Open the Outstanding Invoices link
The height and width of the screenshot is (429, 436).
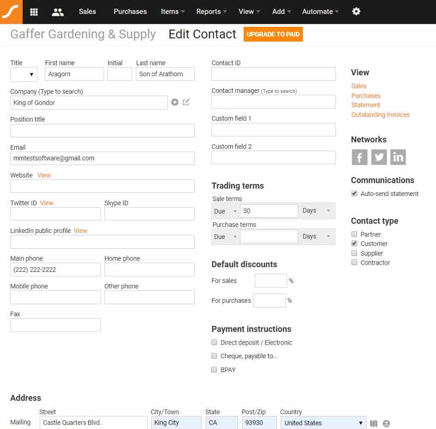381,115
